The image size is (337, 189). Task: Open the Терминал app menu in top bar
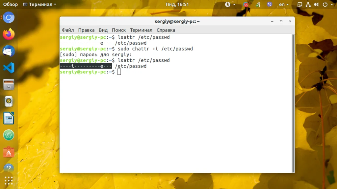pos(40,4)
